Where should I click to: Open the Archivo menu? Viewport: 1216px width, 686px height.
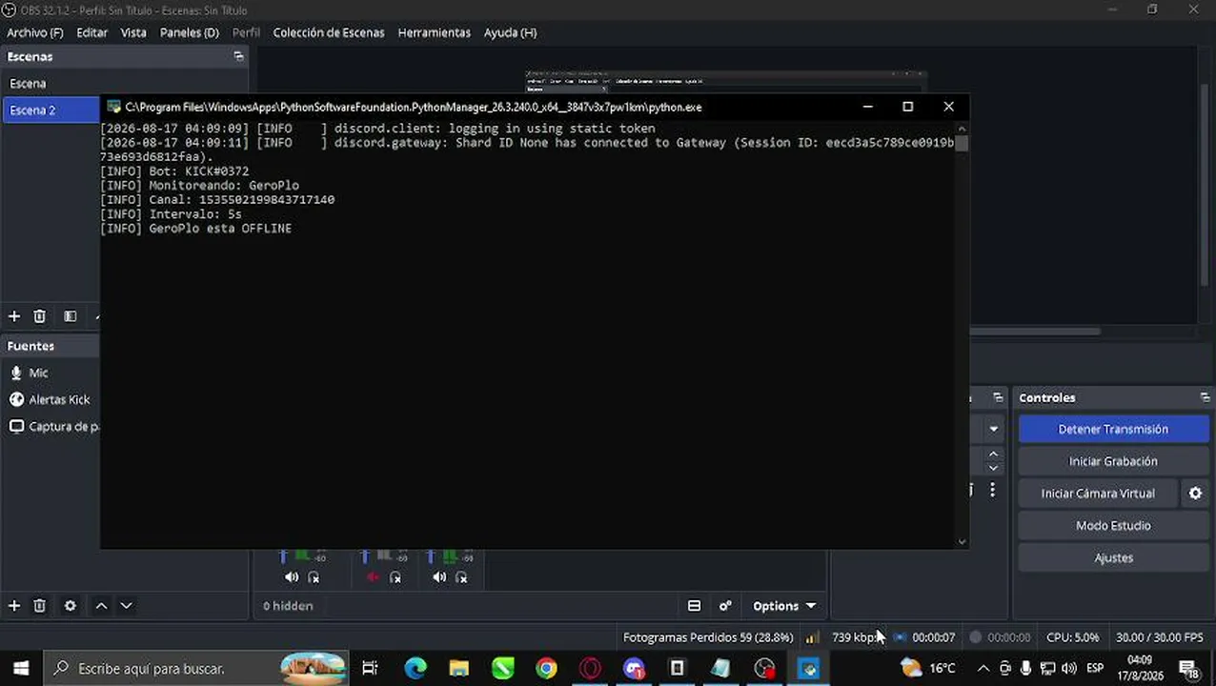[x=35, y=32]
